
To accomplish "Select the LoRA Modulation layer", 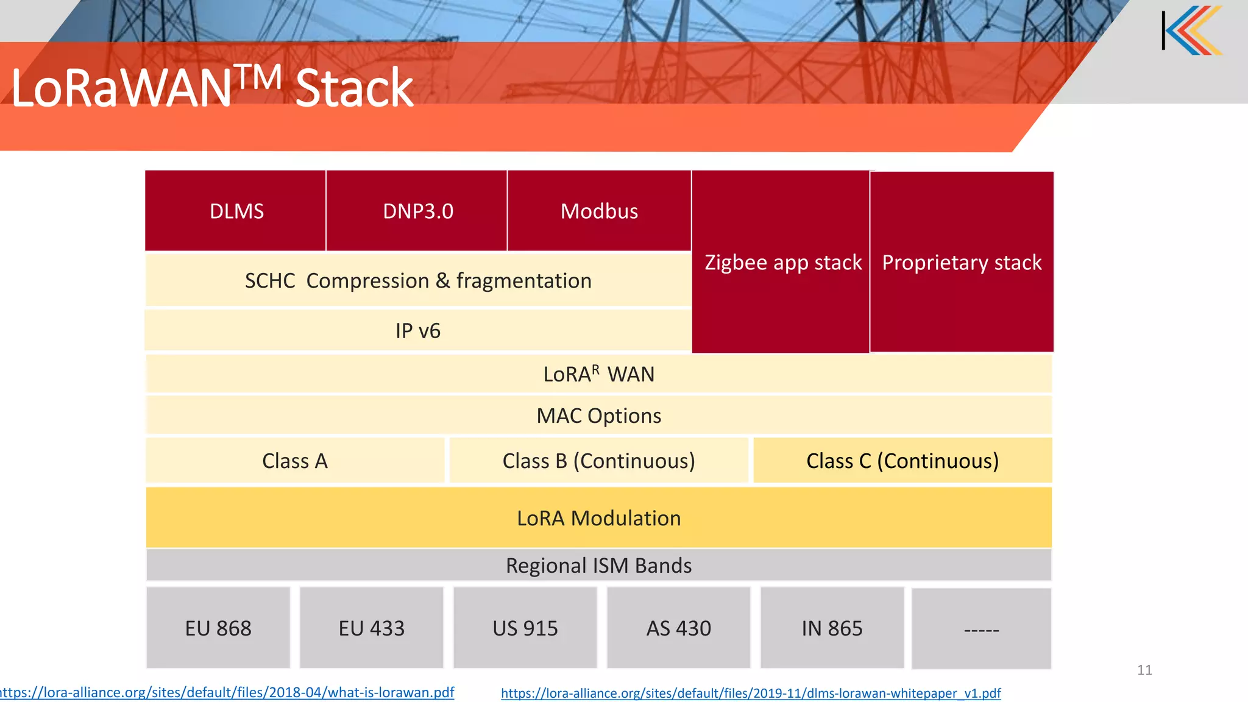I will [x=598, y=518].
